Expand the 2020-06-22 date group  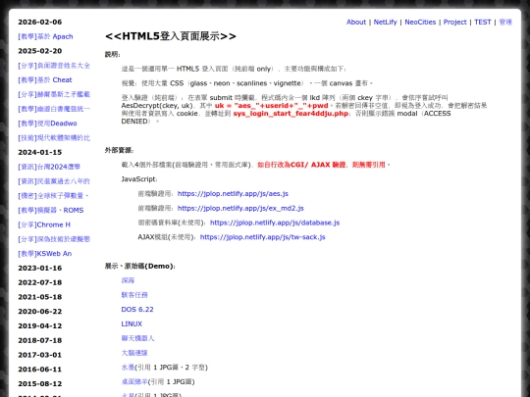pos(40,312)
